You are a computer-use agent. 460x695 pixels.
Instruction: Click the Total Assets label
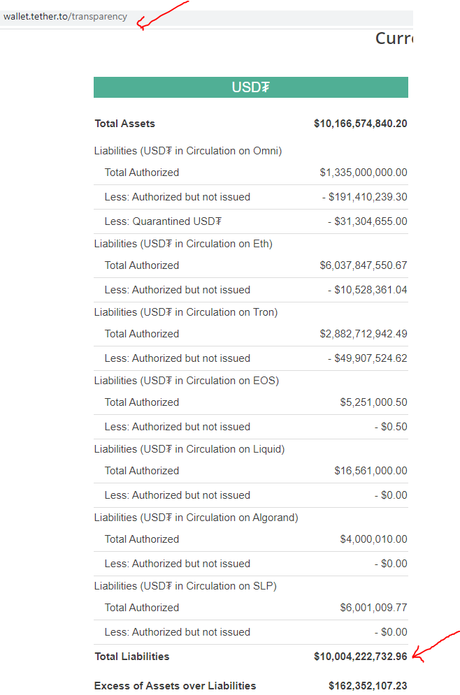click(124, 124)
